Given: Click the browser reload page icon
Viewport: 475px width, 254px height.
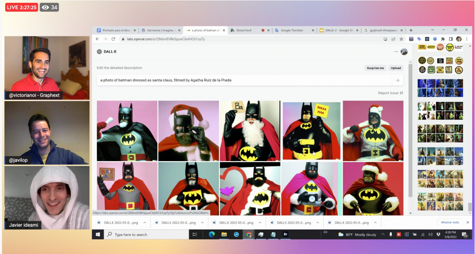Looking at the screenshot, I should (113, 39).
